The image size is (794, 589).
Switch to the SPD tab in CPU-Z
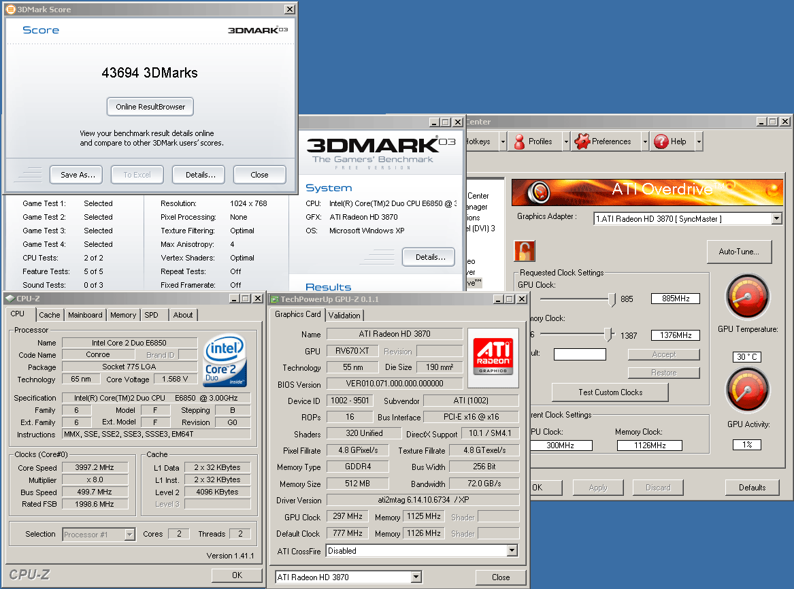tap(152, 315)
